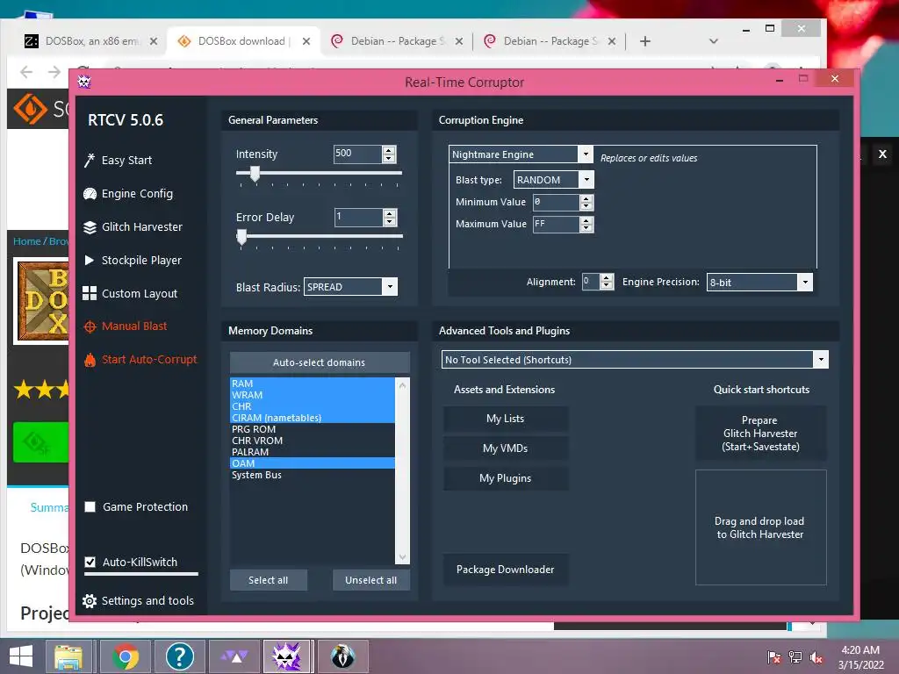Expand the No Tool Selected (Shortcuts) dropdown
Image resolution: width=899 pixels, height=674 pixels.
[x=821, y=360]
